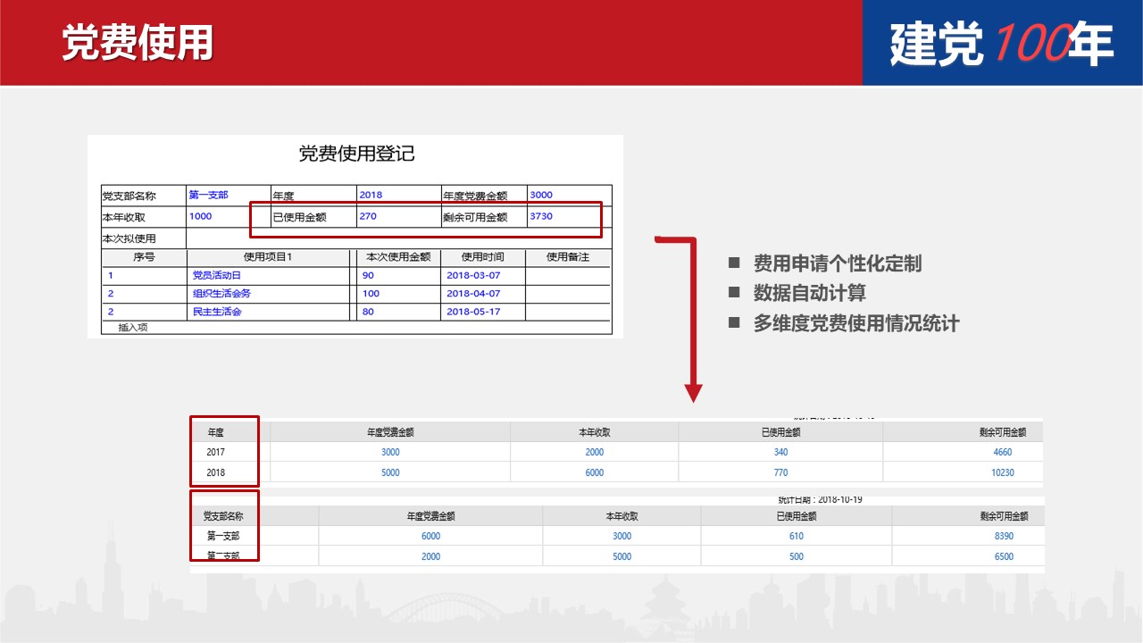Click the 剩余可用金额 value 3730
Image resolution: width=1143 pixels, height=643 pixels.
(541, 216)
